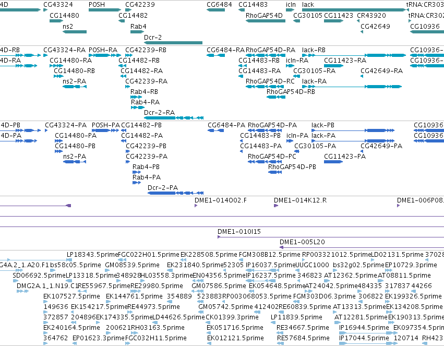444x346 pixels.
Task: Select the CG42239 gene label
Action: 140,5
